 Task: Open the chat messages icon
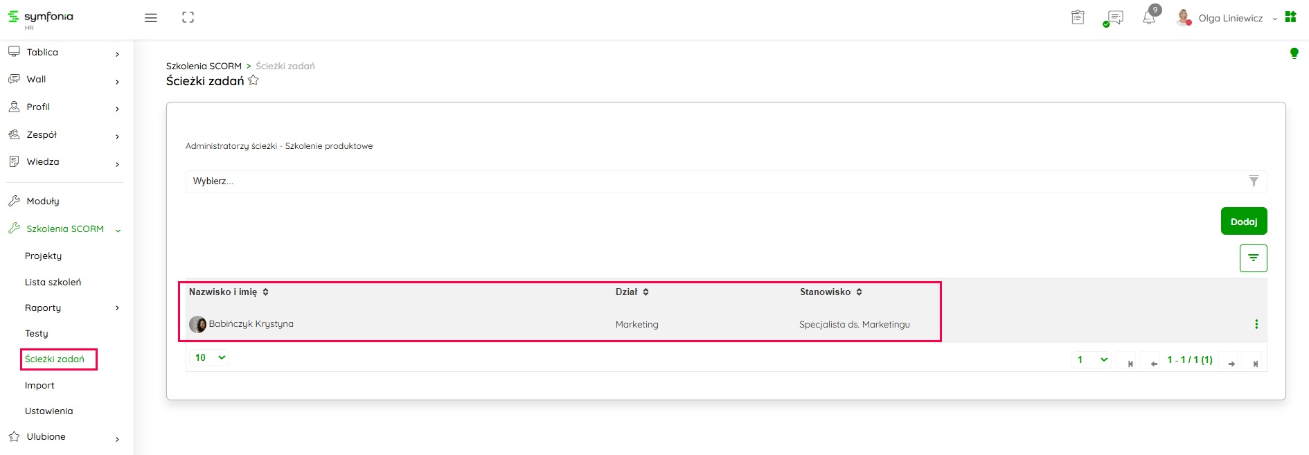(1114, 18)
